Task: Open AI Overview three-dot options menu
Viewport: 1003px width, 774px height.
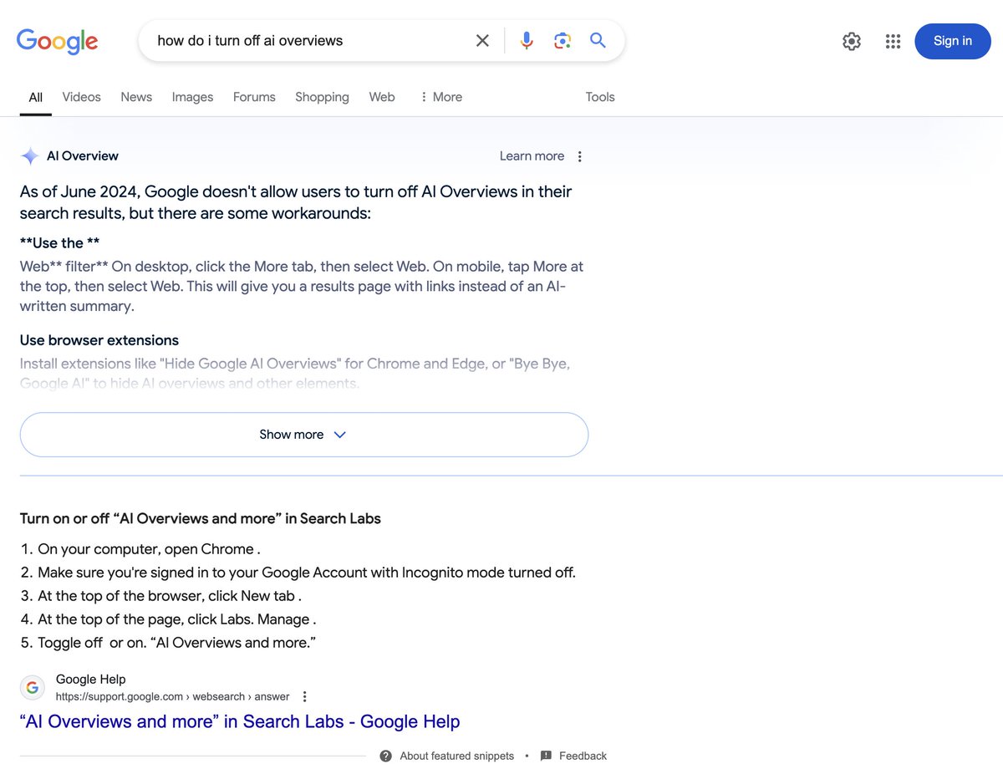Action: (580, 156)
